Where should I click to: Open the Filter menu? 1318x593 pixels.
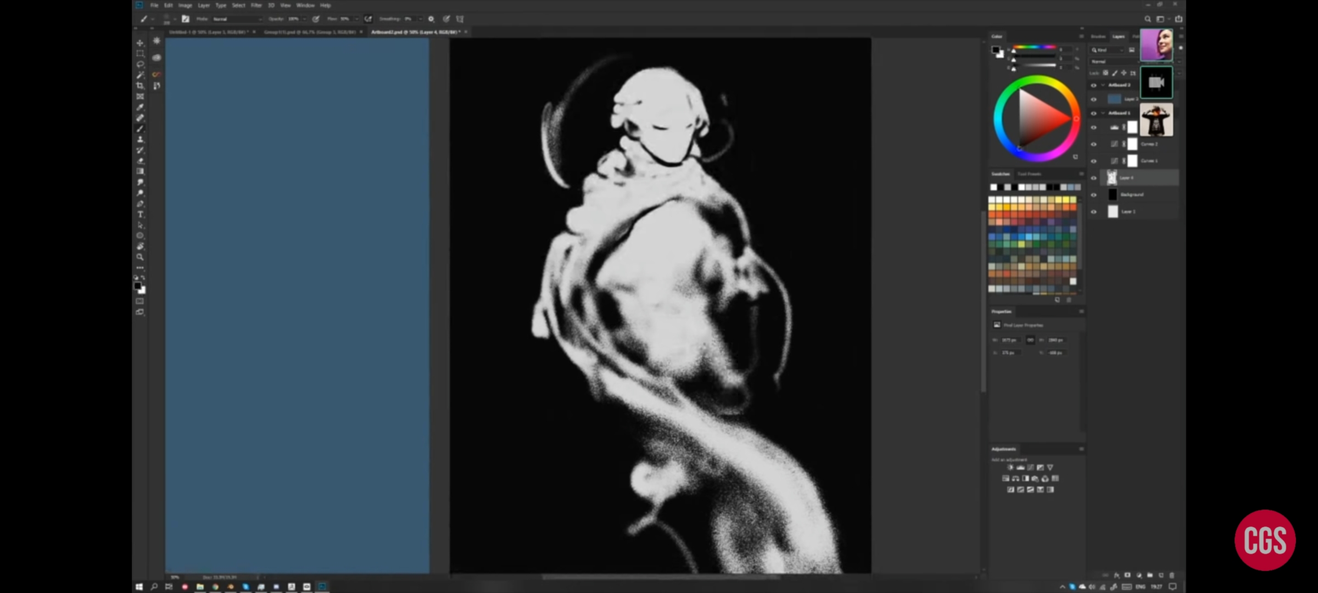pos(256,5)
